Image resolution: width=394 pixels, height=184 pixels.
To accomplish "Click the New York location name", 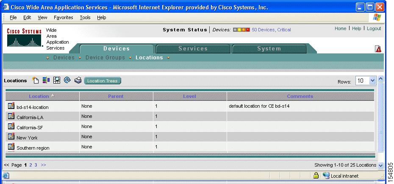I will click(27, 138).
